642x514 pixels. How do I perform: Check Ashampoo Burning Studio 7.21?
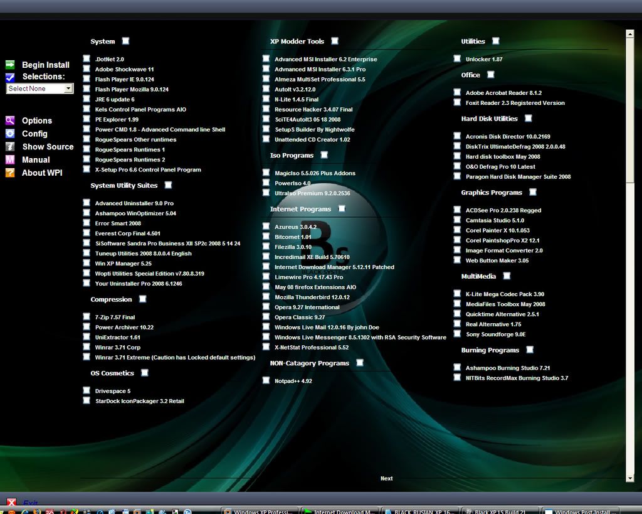pos(457,367)
